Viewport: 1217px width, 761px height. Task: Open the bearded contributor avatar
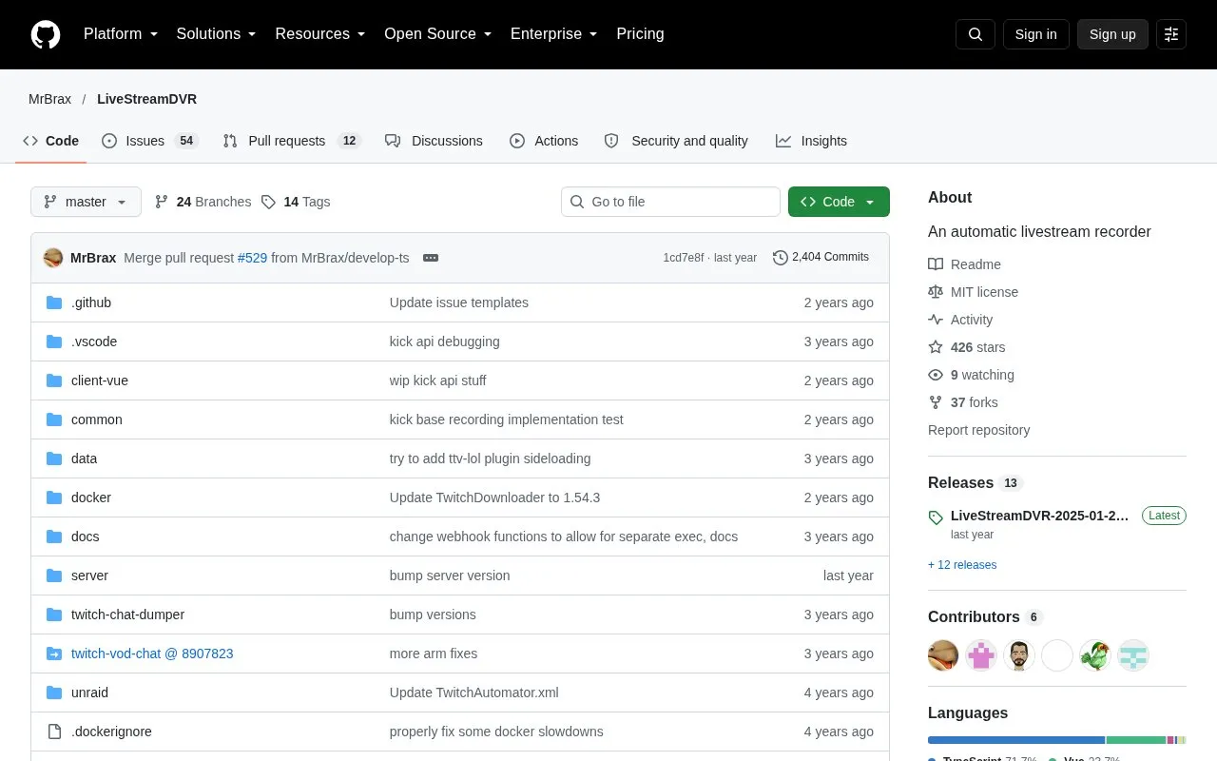1019,655
